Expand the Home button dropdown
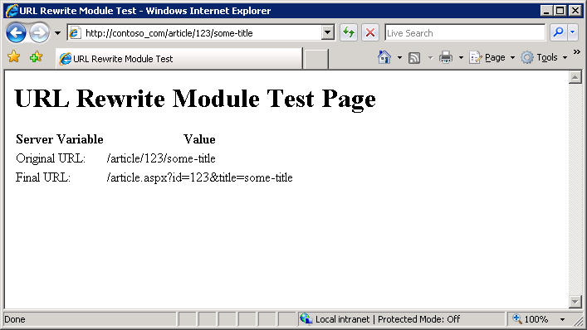The width and height of the screenshot is (587, 330). pyautogui.click(x=399, y=57)
